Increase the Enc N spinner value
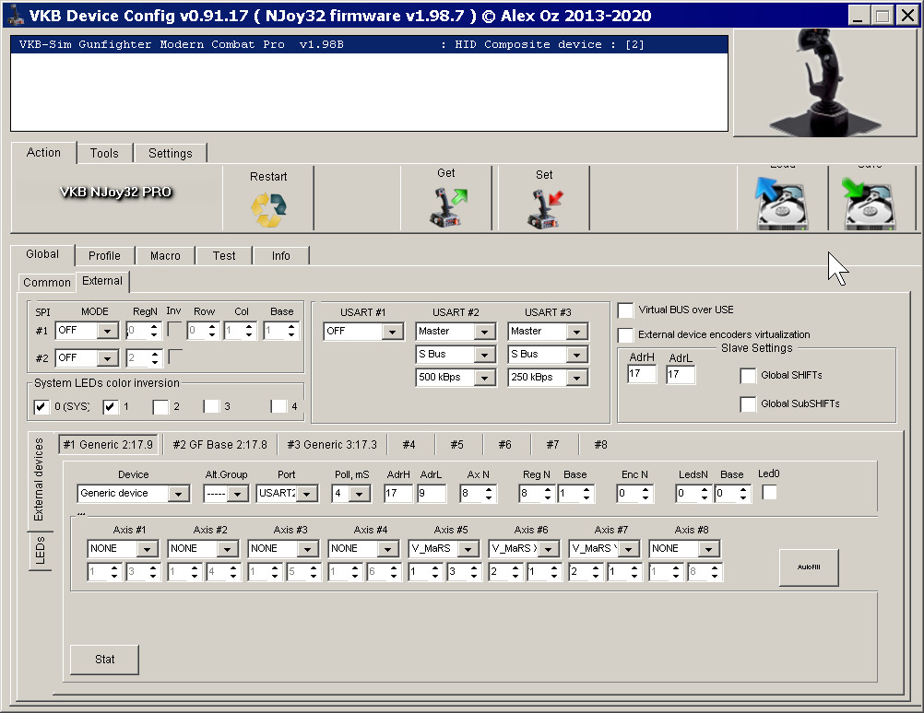 point(646,489)
